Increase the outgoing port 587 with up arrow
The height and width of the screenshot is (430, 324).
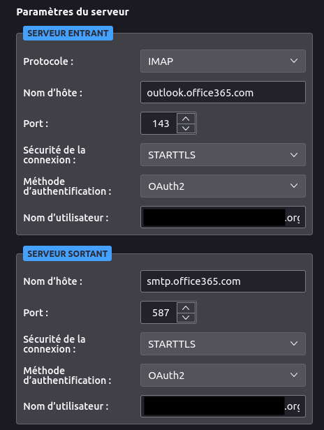point(186,308)
